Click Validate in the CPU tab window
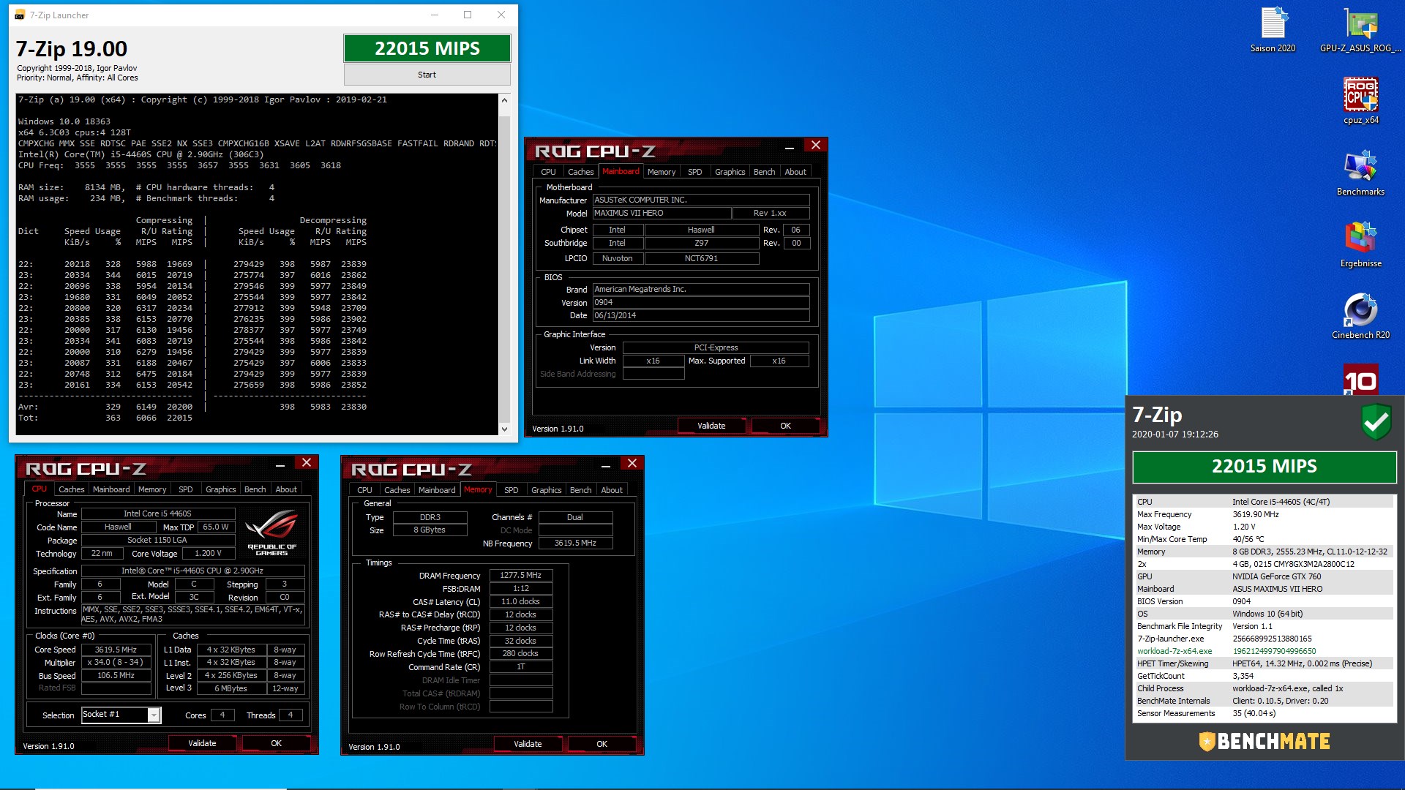The height and width of the screenshot is (790, 1405). (x=202, y=743)
